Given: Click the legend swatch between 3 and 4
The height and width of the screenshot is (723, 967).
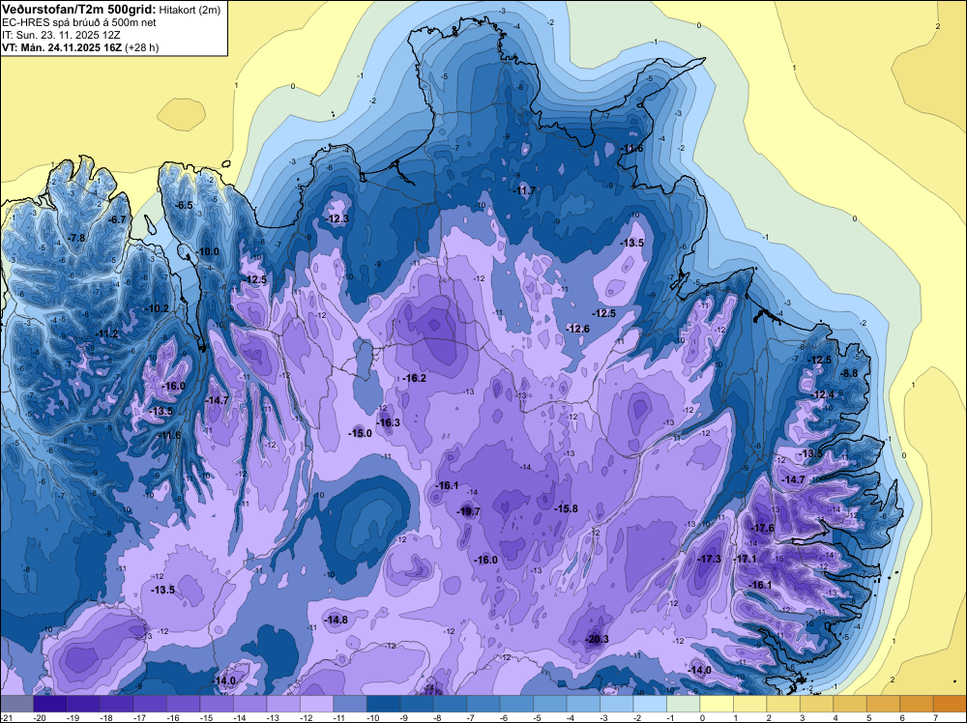Looking at the screenshot, I should tap(818, 704).
